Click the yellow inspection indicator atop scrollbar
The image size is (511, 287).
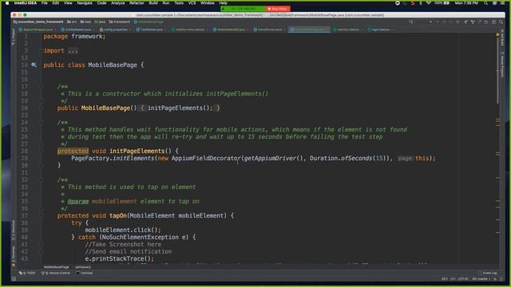click(497, 34)
